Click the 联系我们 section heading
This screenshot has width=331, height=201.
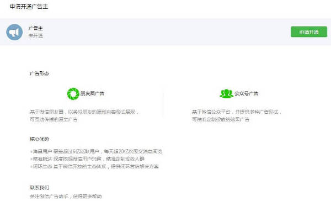tap(39, 188)
